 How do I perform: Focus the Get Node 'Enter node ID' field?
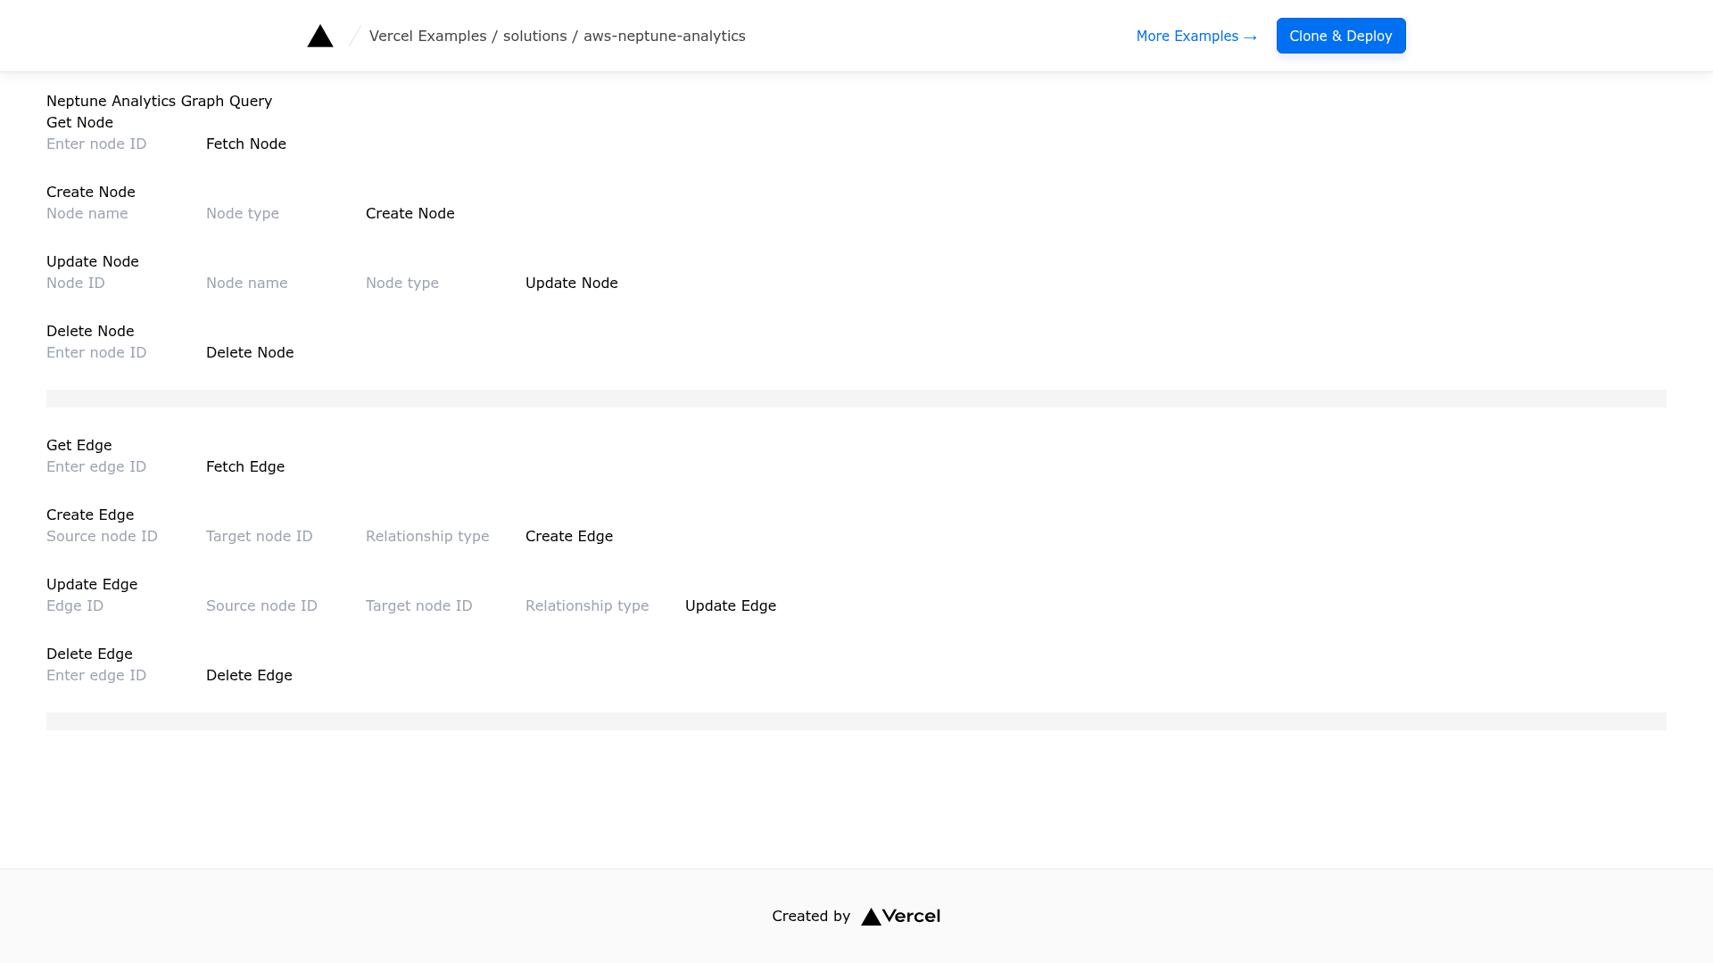[126, 144]
